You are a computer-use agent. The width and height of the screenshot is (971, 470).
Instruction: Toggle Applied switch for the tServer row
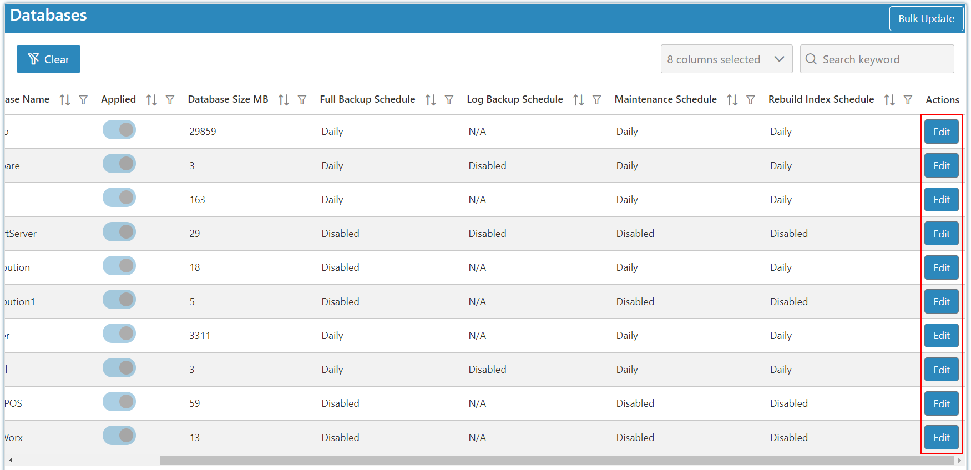(119, 232)
